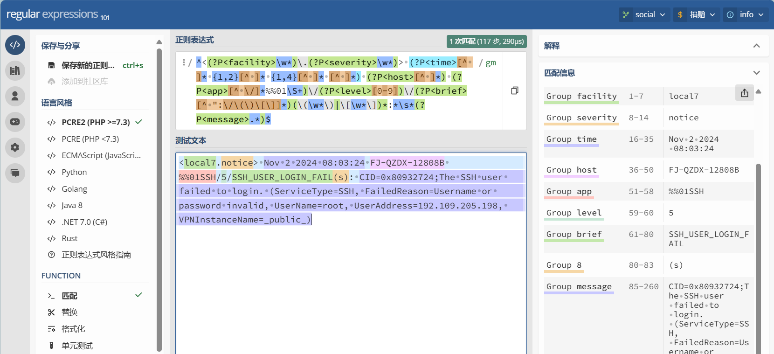Open the account user icon in sidebar
This screenshot has height=354, width=774.
15,96
